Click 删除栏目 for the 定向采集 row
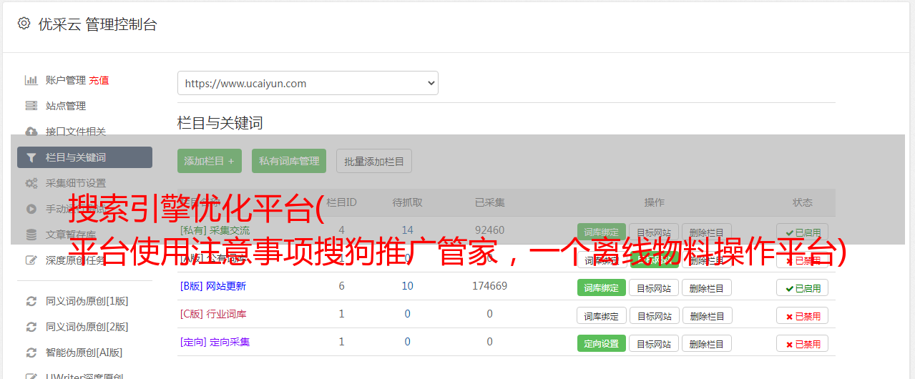 (707, 344)
